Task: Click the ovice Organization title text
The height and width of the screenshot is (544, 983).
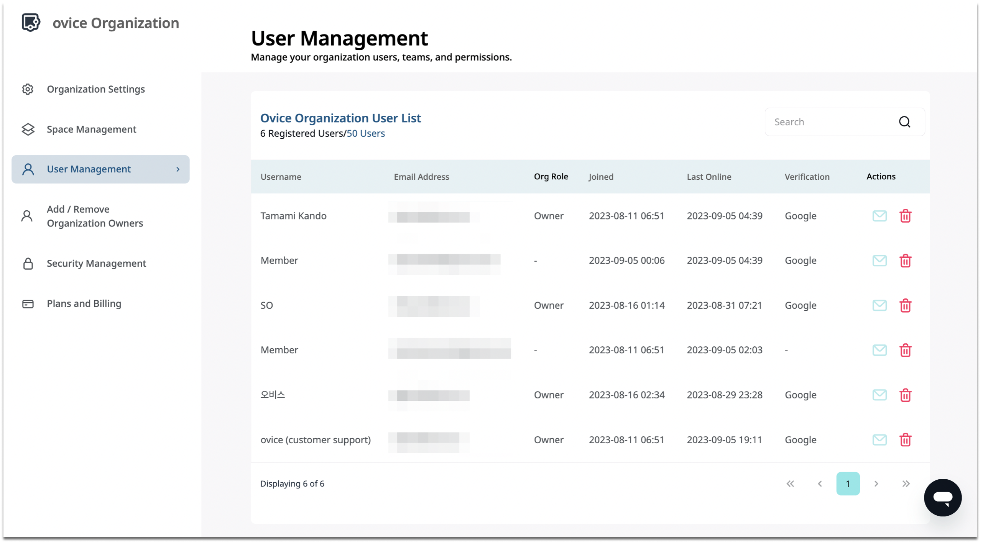Action: pyautogui.click(x=116, y=23)
